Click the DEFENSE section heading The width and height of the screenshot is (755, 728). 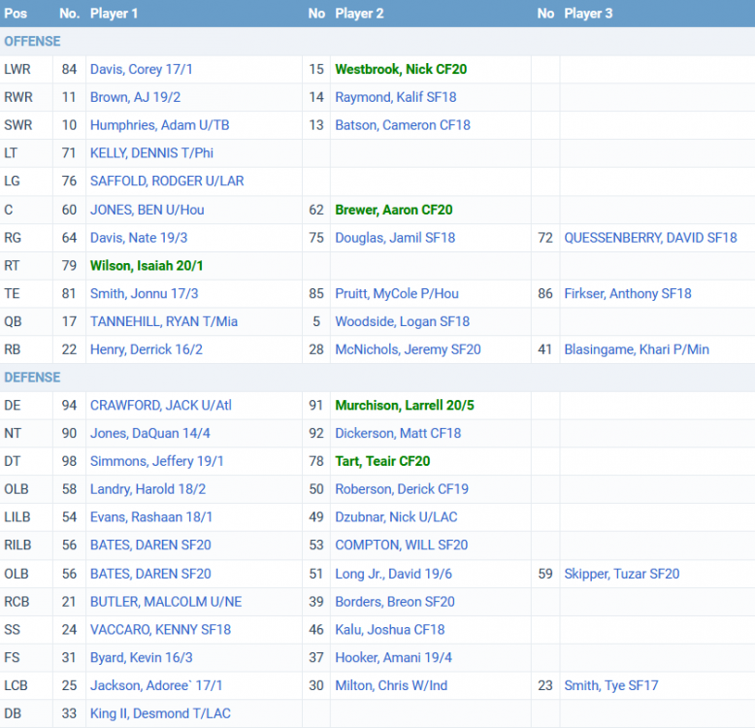coord(32,378)
